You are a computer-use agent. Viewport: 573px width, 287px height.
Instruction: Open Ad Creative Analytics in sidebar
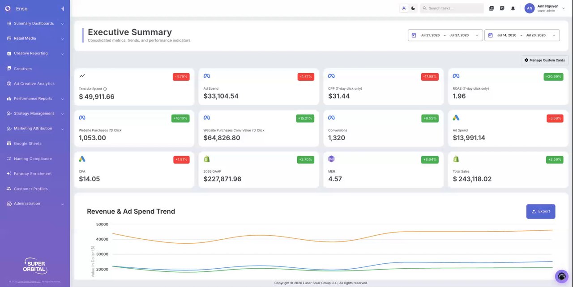coord(35,83)
